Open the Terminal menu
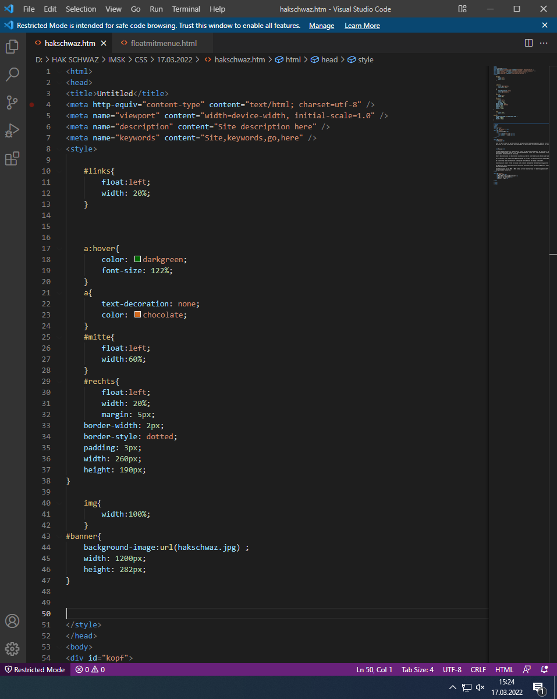The image size is (557, 699). 186,9
